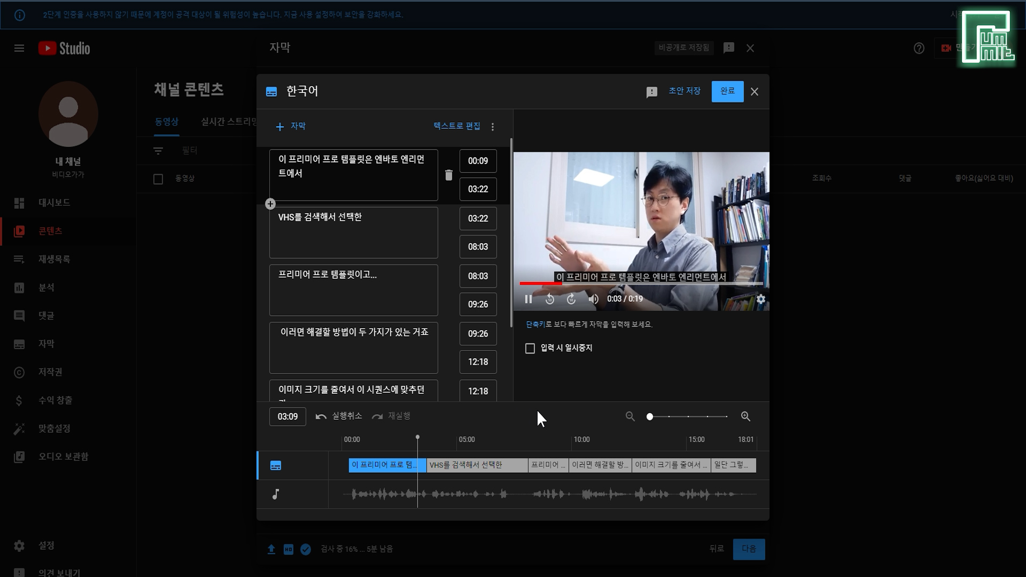This screenshot has width=1026, height=577.
Task: Mute the video preview volume
Action: click(x=593, y=299)
